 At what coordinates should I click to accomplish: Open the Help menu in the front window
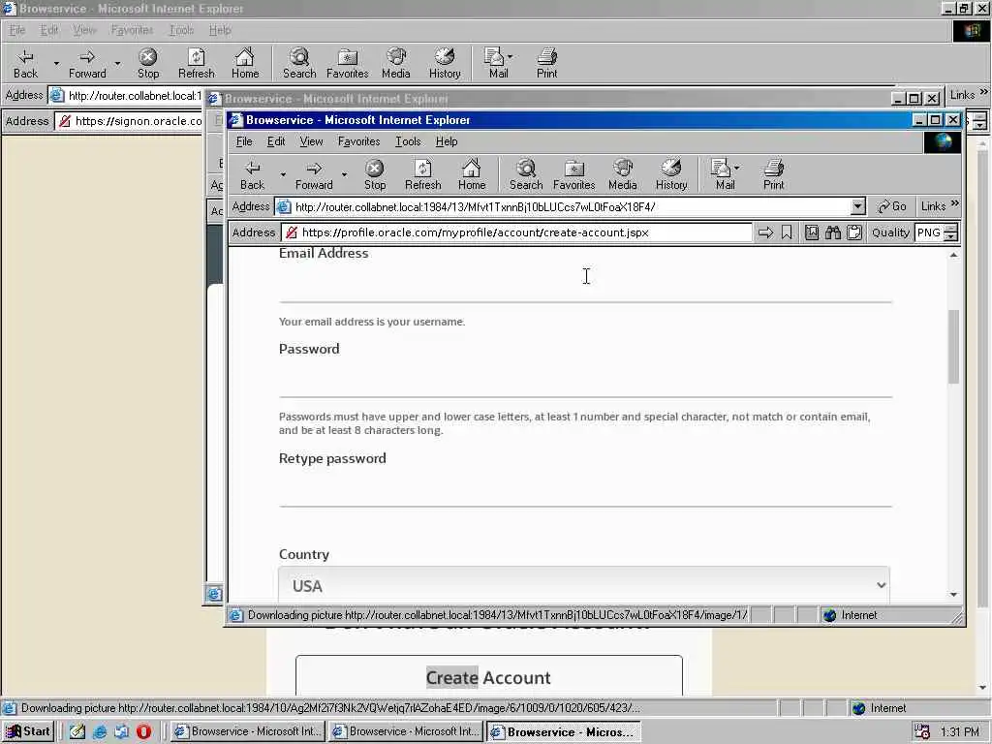pyautogui.click(x=447, y=141)
